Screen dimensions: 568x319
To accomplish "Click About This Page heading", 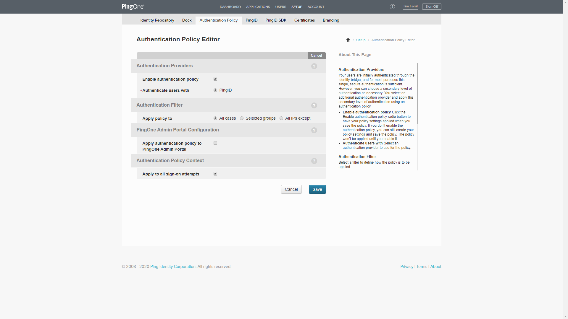I will (355, 55).
